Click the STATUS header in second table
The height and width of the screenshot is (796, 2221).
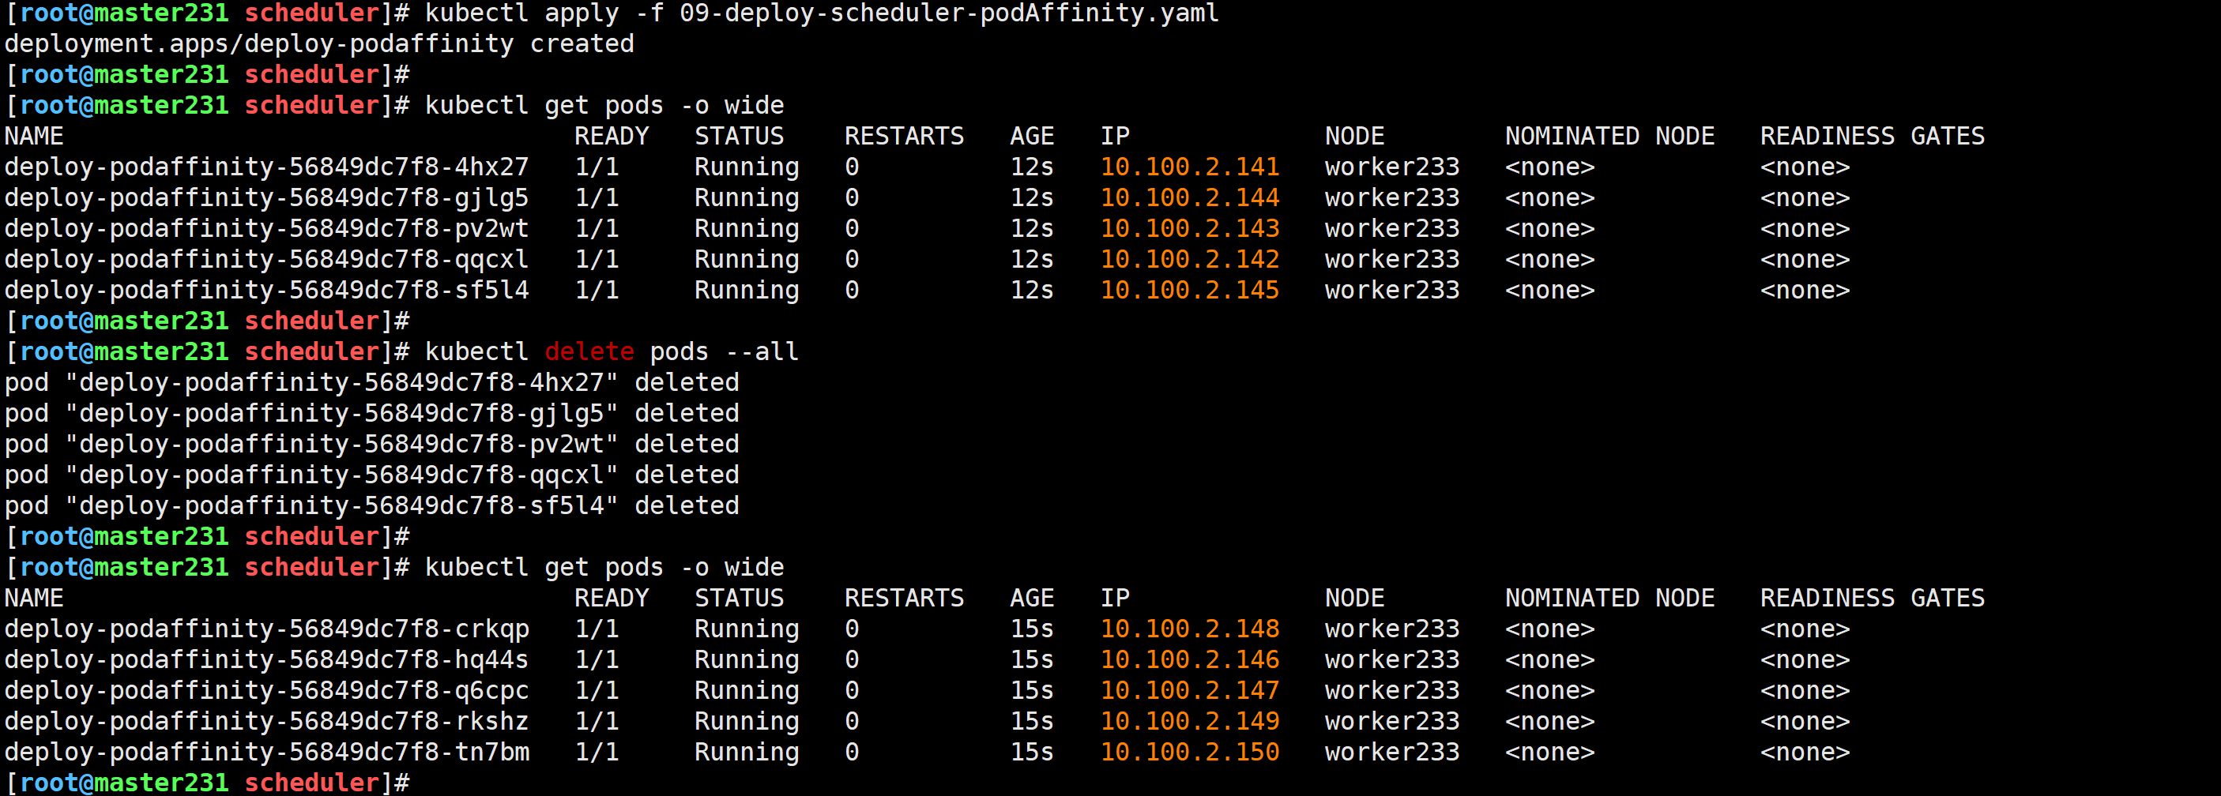[739, 598]
